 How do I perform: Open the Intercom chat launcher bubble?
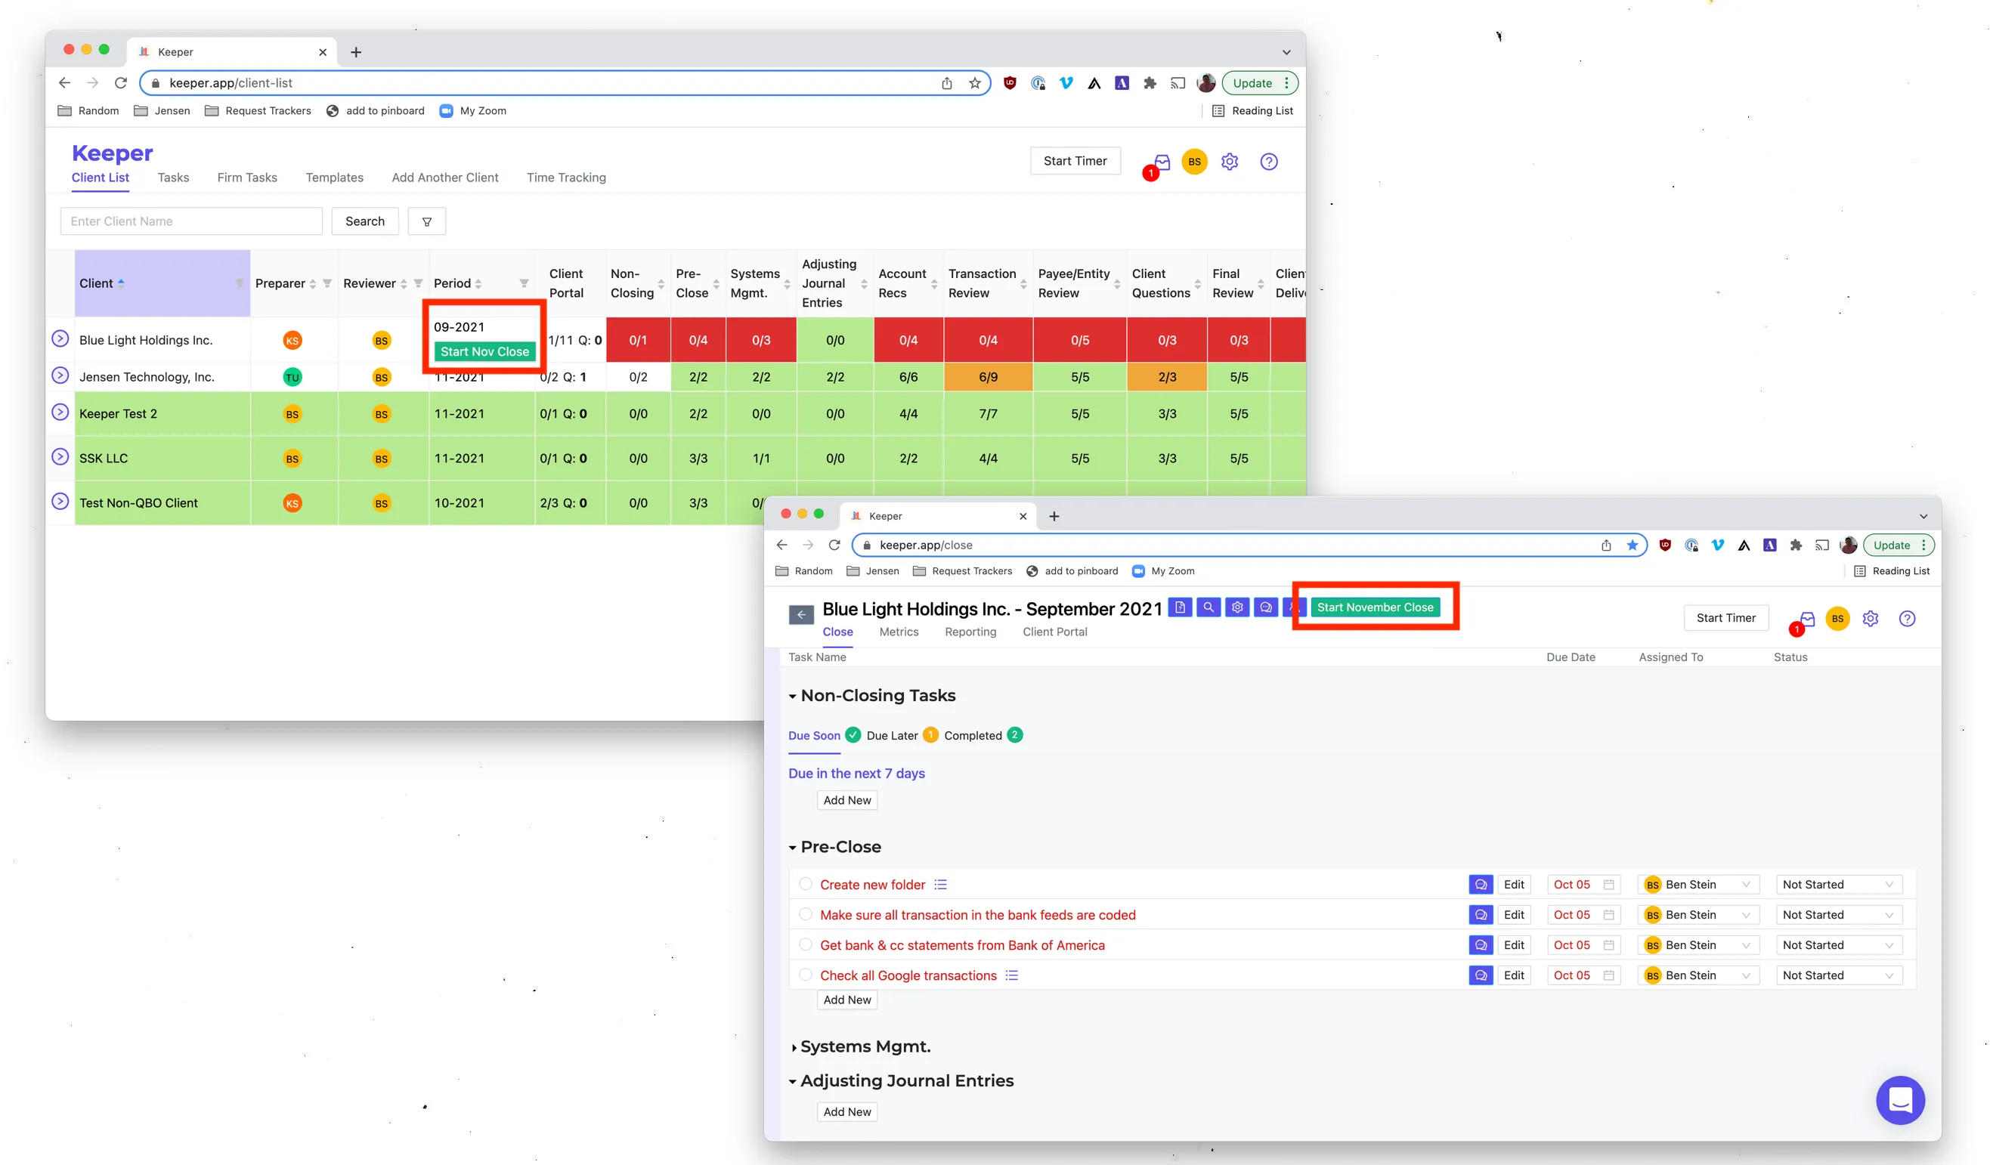(x=1900, y=1099)
